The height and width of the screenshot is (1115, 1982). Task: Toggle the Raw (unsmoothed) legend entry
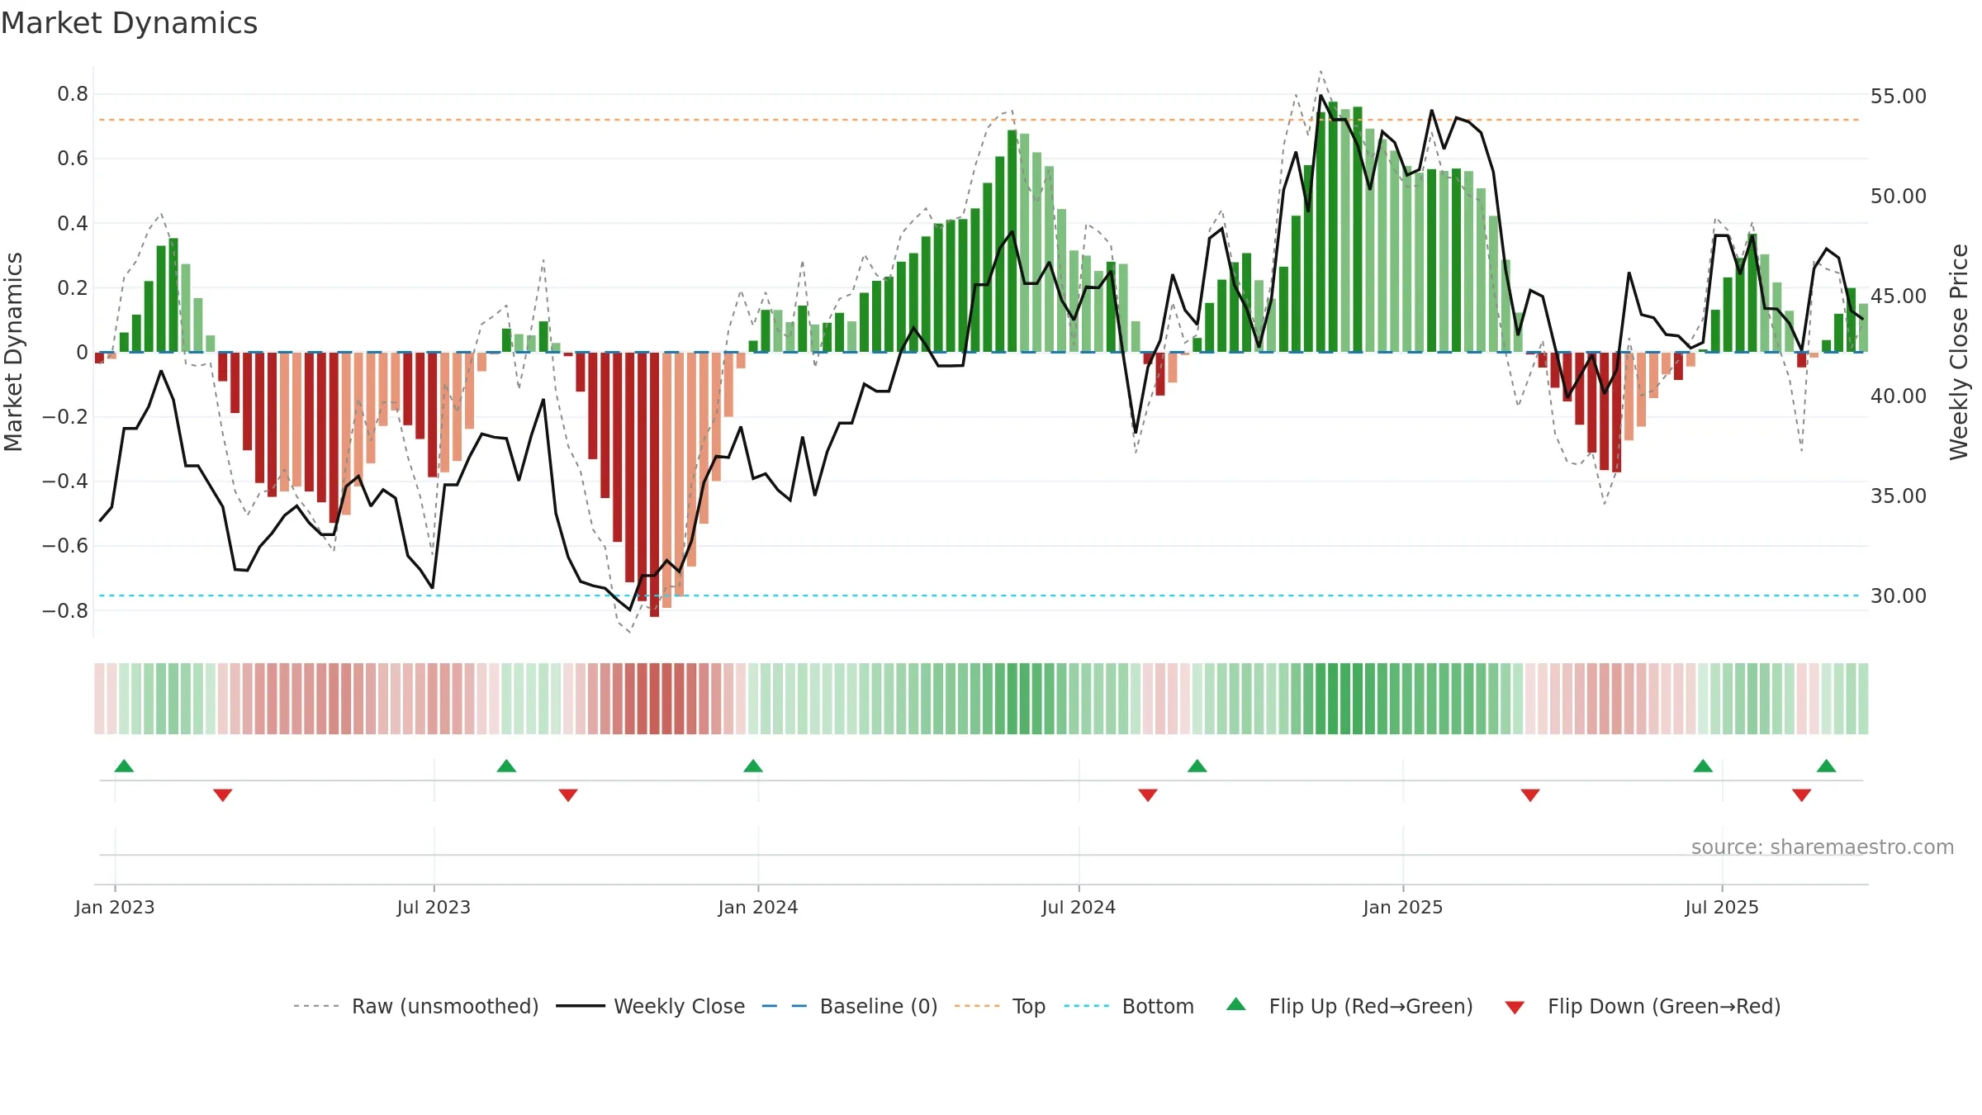[x=416, y=1006]
